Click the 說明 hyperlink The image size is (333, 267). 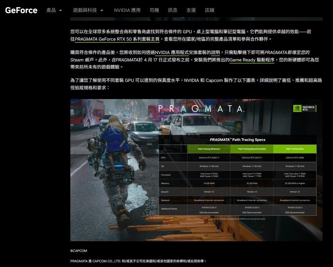pyautogui.click(x=215, y=53)
